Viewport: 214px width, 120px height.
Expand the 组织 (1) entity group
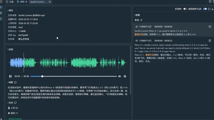click(x=13, y=113)
